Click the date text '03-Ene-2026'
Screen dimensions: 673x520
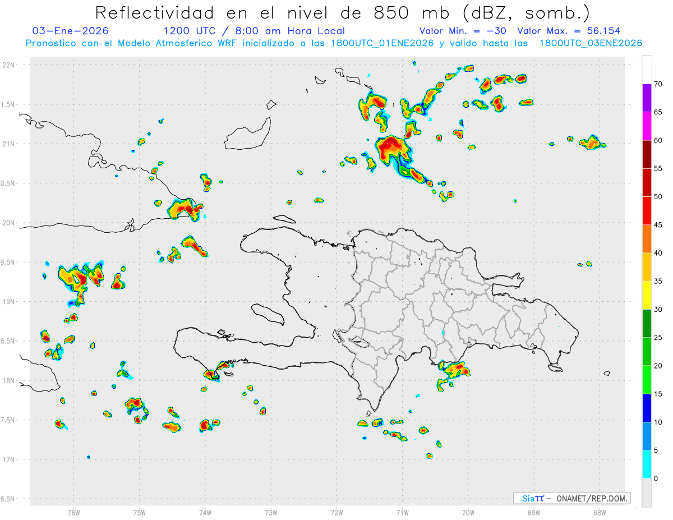pos(71,31)
